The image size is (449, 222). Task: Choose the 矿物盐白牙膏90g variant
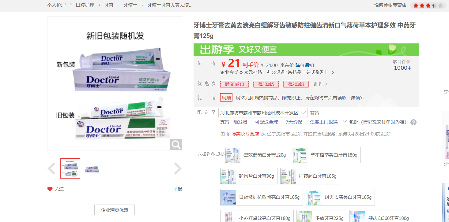point(249,176)
